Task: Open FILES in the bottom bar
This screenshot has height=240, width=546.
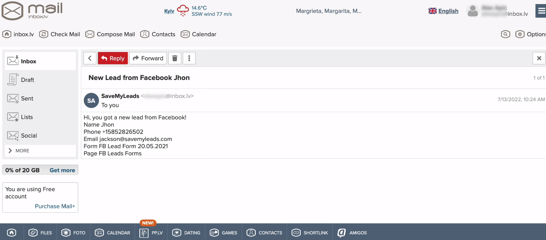Action: coord(40,233)
